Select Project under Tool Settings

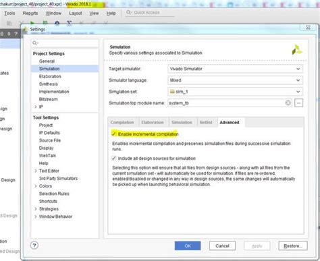click(x=46, y=125)
